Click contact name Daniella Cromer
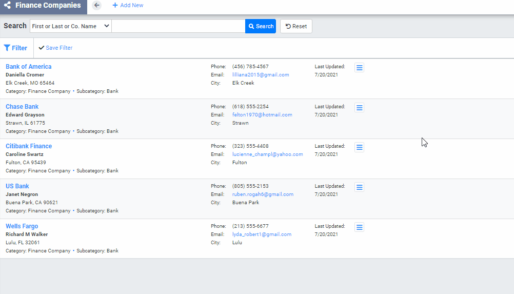 tap(25, 75)
